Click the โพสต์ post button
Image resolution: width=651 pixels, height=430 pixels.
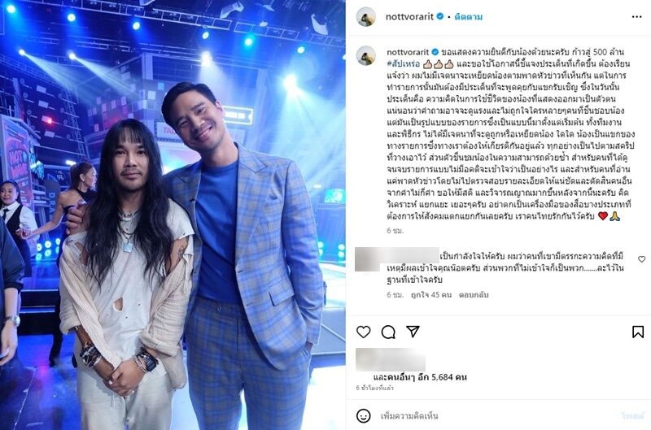click(x=633, y=415)
